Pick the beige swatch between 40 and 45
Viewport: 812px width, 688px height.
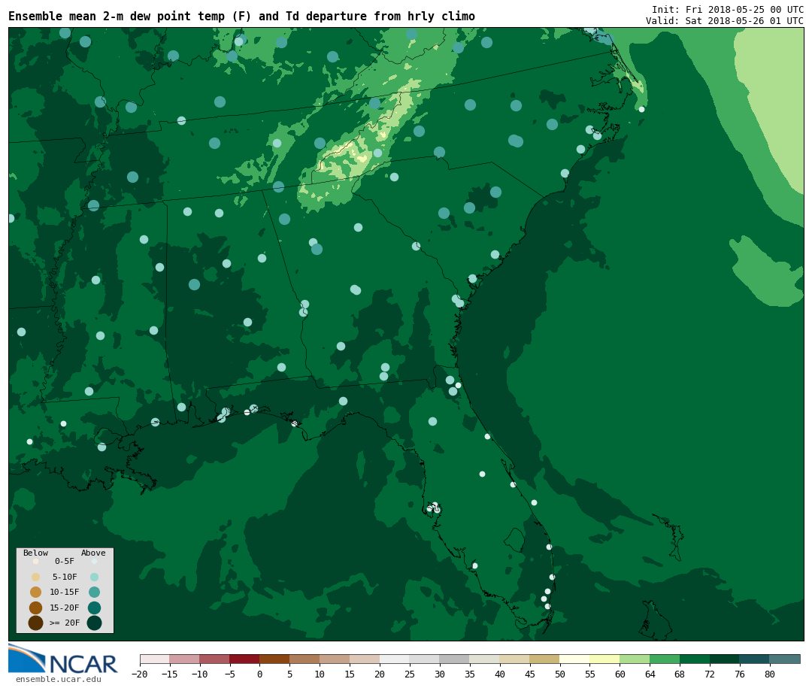pos(515,659)
